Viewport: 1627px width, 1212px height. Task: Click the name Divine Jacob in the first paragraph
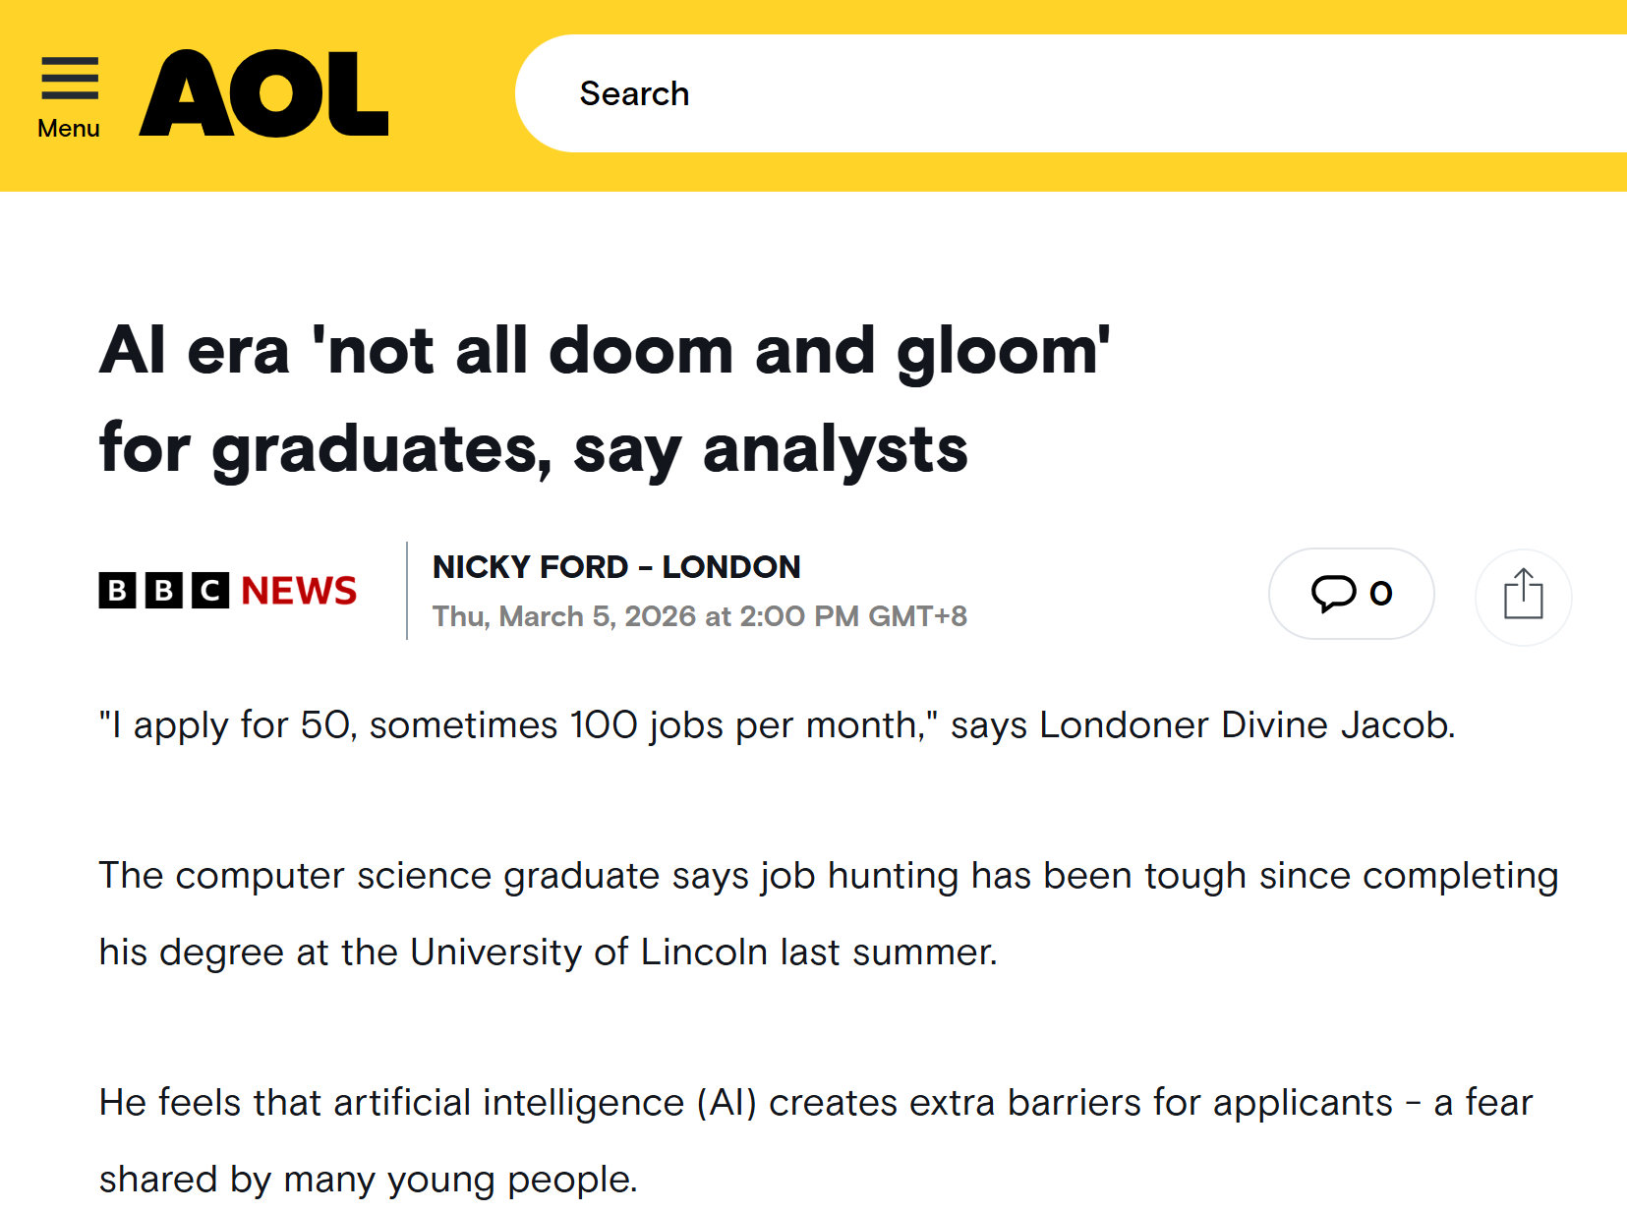1336,725
